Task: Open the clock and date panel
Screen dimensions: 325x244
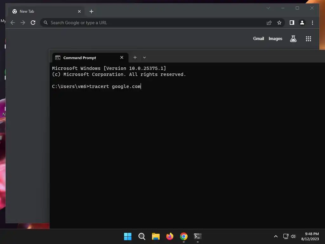Action: click(310, 236)
